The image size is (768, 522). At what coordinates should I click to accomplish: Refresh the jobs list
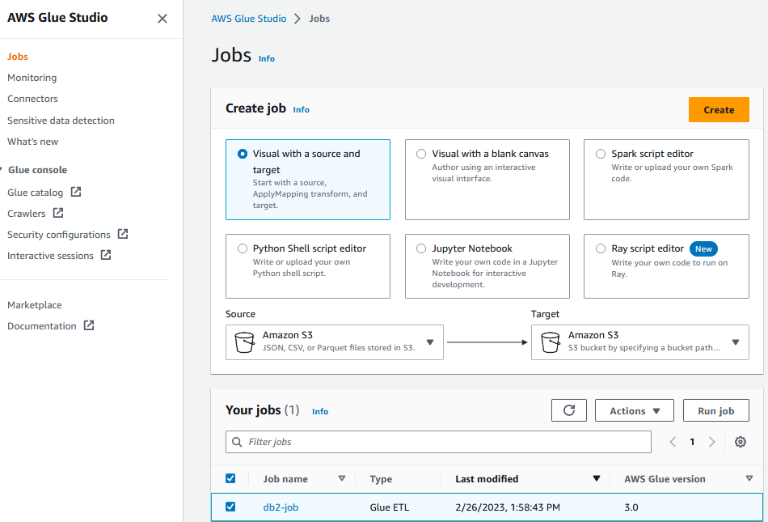point(568,410)
